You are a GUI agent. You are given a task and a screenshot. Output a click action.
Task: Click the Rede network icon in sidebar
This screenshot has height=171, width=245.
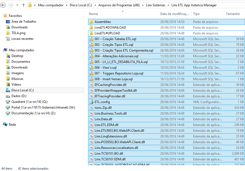tap(5, 125)
